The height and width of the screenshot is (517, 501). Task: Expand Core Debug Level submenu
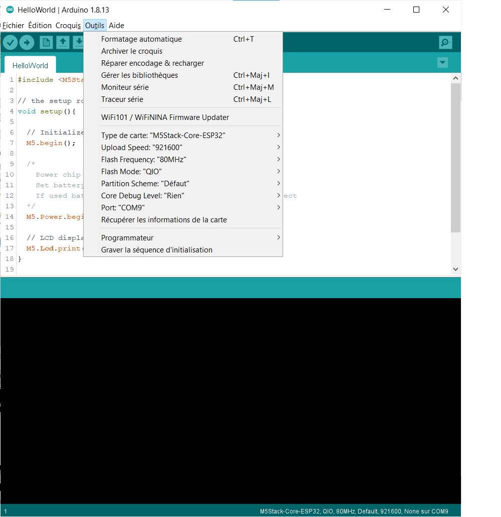point(183,196)
